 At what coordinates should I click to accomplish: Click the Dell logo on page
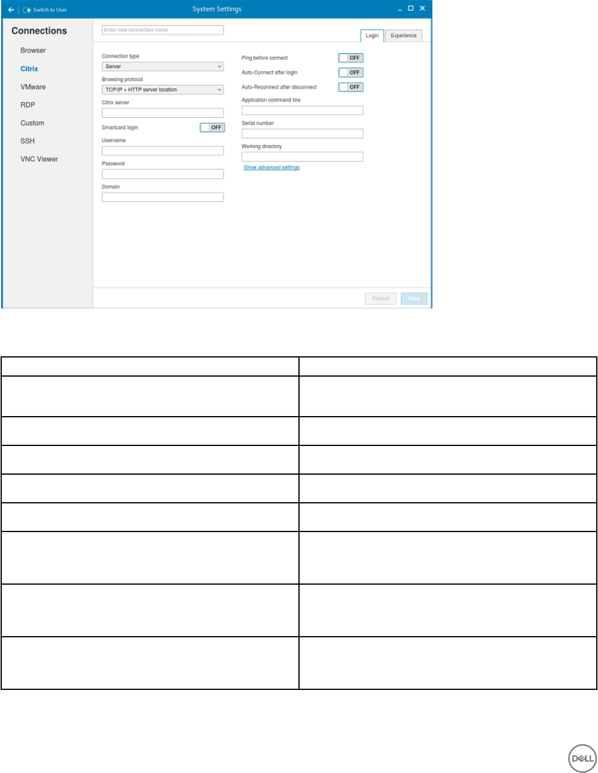click(x=582, y=759)
